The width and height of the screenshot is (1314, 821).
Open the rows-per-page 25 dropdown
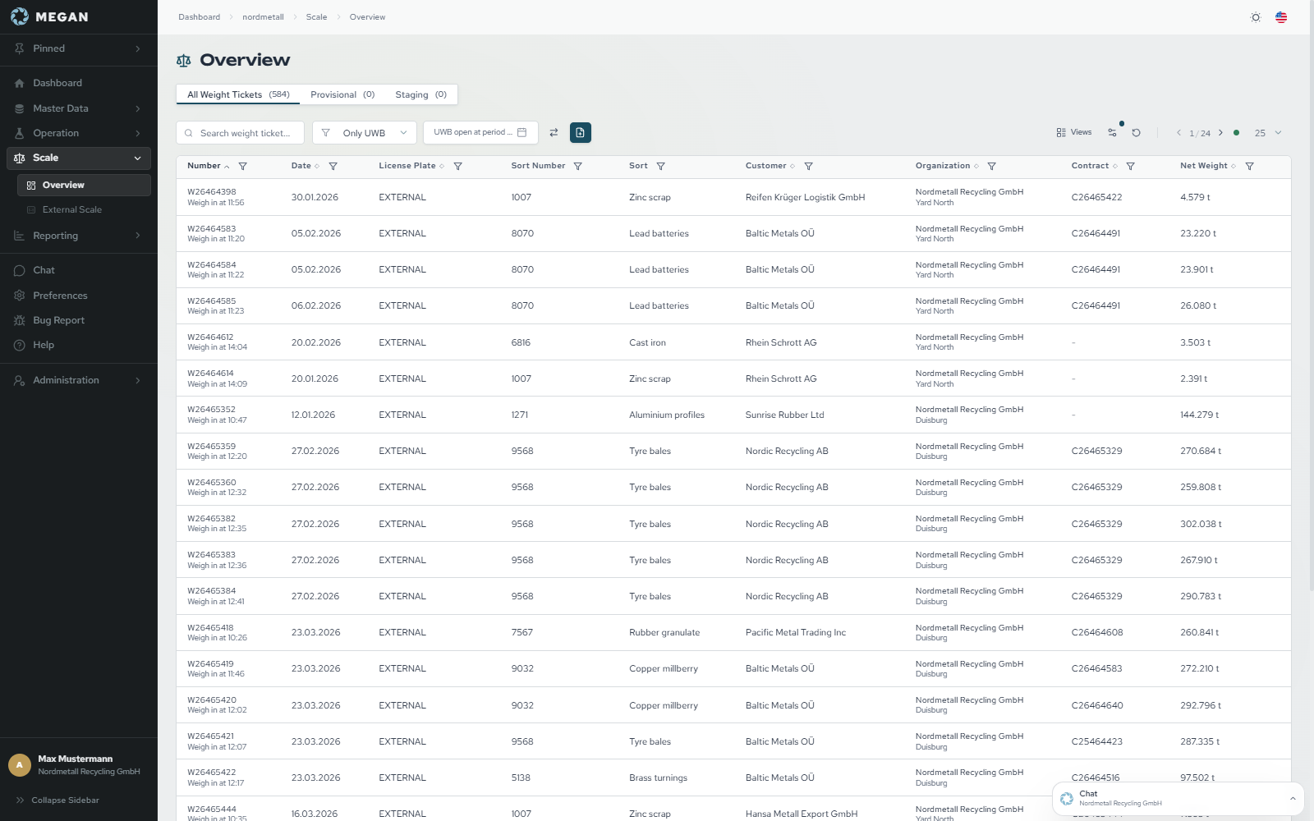1268,132
